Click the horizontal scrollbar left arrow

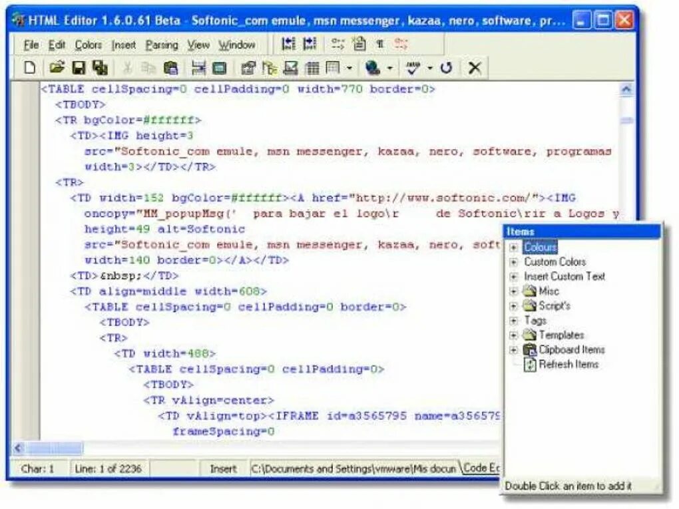click(x=18, y=448)
